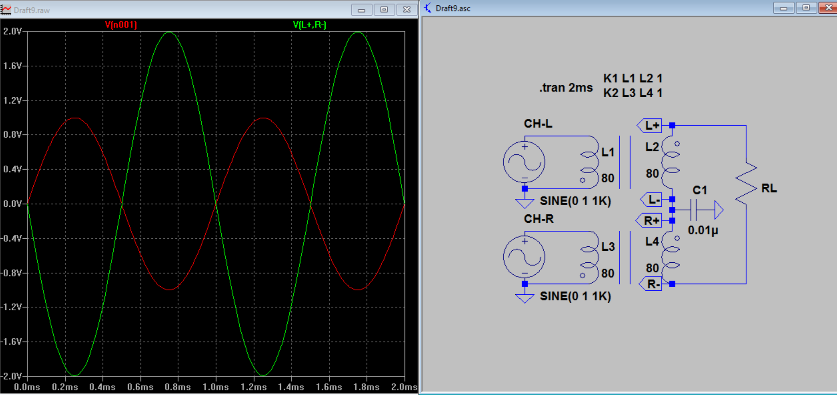
Task: Click the 0.0V label on the vertical axis
Action: pyautogui.click(x=12, y=204)
